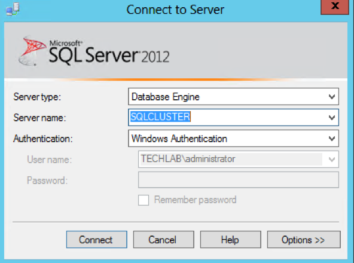354x263 pixels.
Task: Click the Connect to Server title text
Action: click(x=175, y=10)
